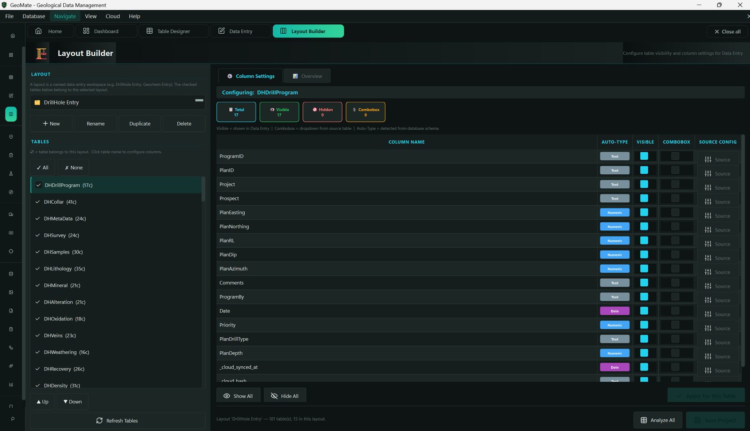Image resolution: width=750 pixels, height=431 pixels.
Task: Click the New layout button
Action: (51, 124)
